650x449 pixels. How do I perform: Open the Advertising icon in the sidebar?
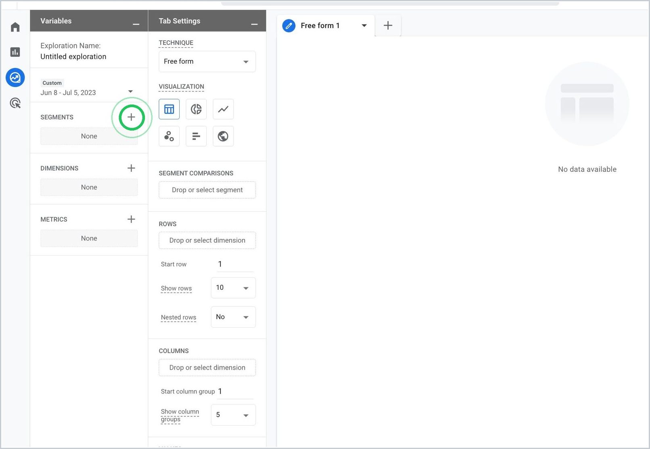click(15, 103)
